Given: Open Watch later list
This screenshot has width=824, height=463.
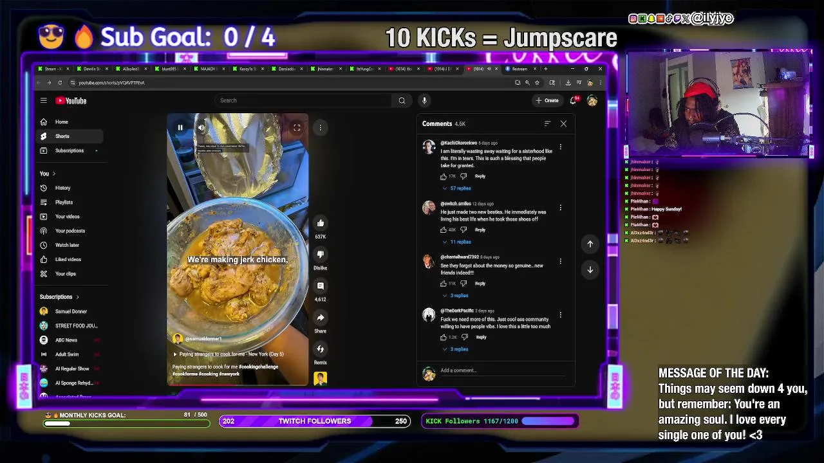Looking at the screenshot, I should (70, 245).
